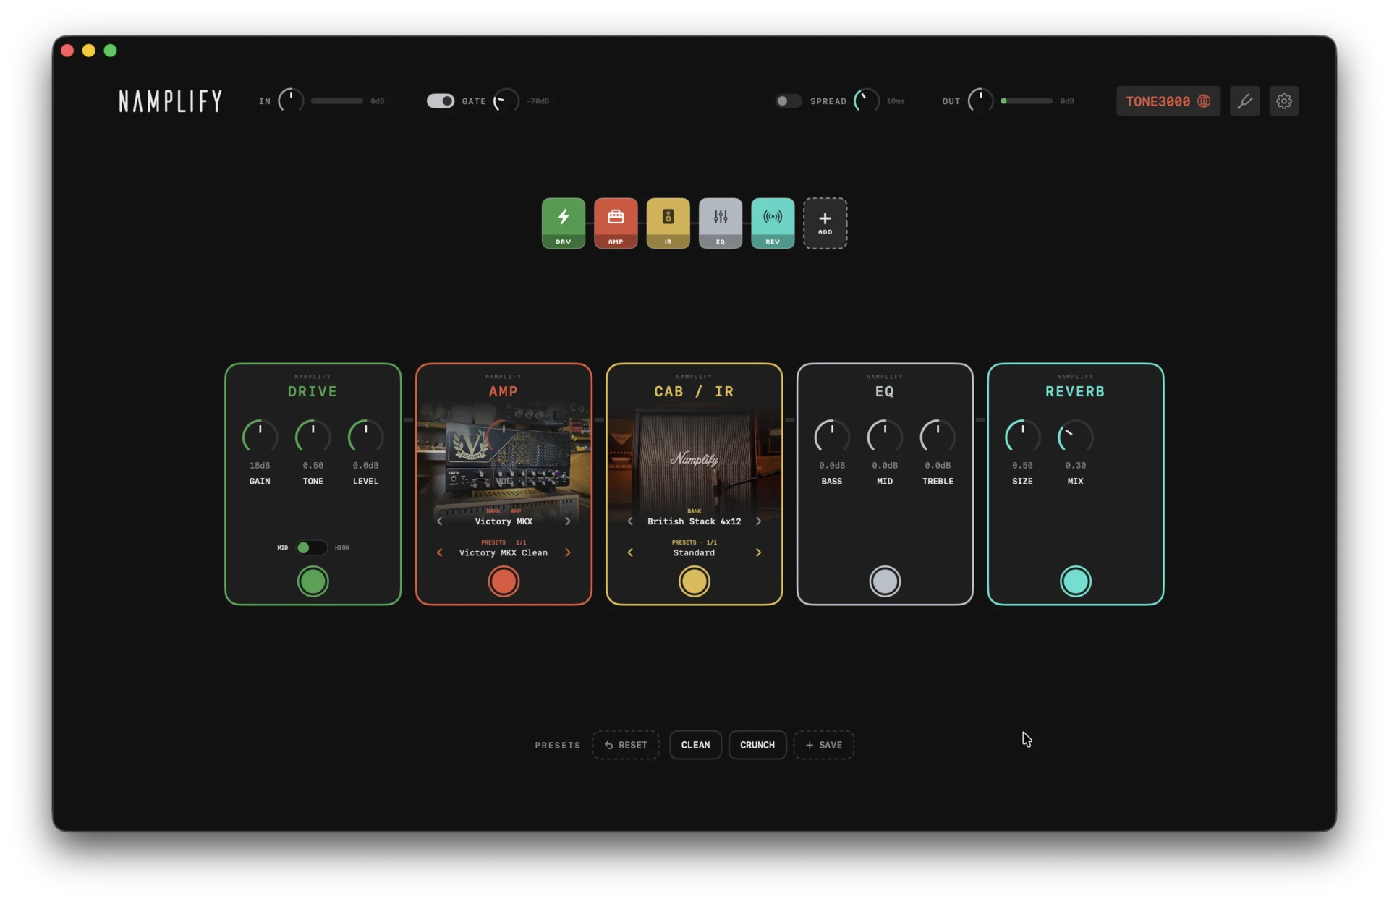Bypass Drive pedal with green footswitch
1389x901 pixels.
pyautogui.click(x=313, y=581)
